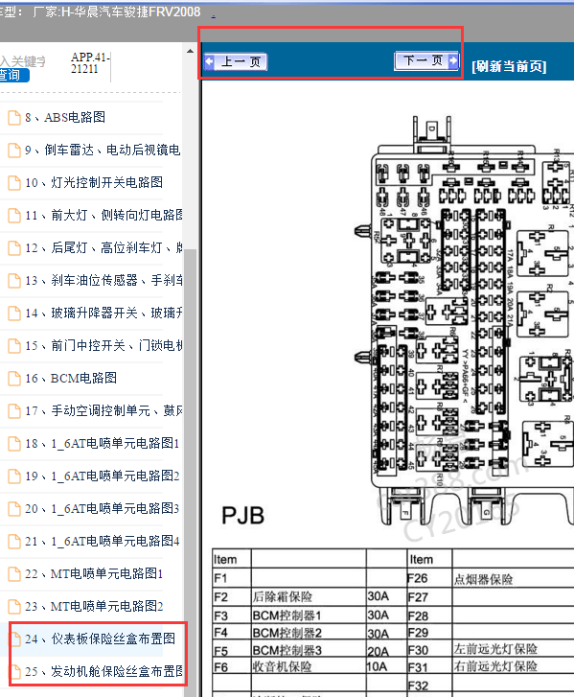Open 16、BCM电路图 entry
This screenshot has height=697, width=574.
71,378
